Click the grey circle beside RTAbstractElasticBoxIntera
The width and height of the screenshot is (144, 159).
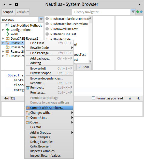tap(47, 19)
